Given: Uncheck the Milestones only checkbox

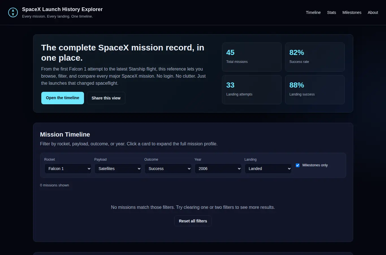Looking at the screenshot, I should (297, 165).
